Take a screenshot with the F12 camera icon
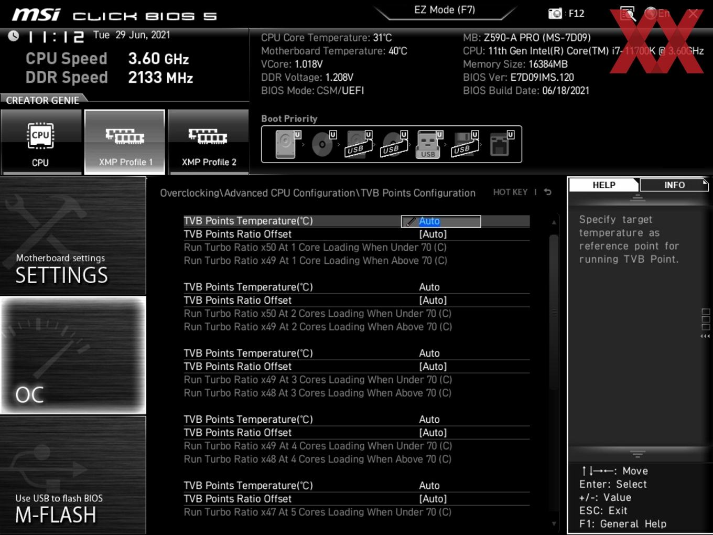Screen dimensions: 713x535 tap(555, 13)
